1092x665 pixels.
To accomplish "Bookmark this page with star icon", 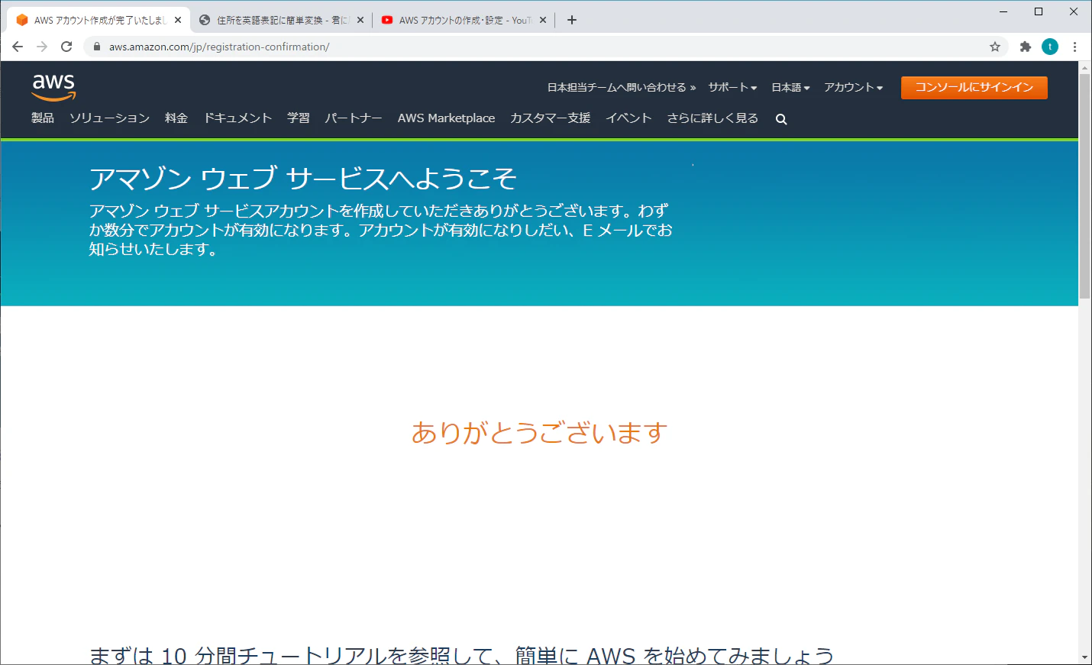I will click(995, 47).
